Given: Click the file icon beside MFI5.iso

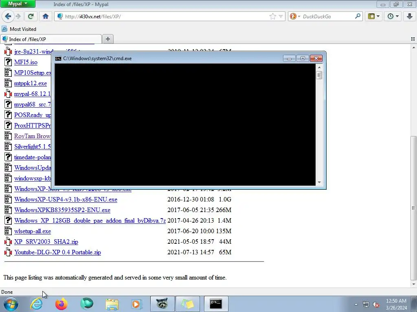Looking at the screenshot, I should click(8, 62).
